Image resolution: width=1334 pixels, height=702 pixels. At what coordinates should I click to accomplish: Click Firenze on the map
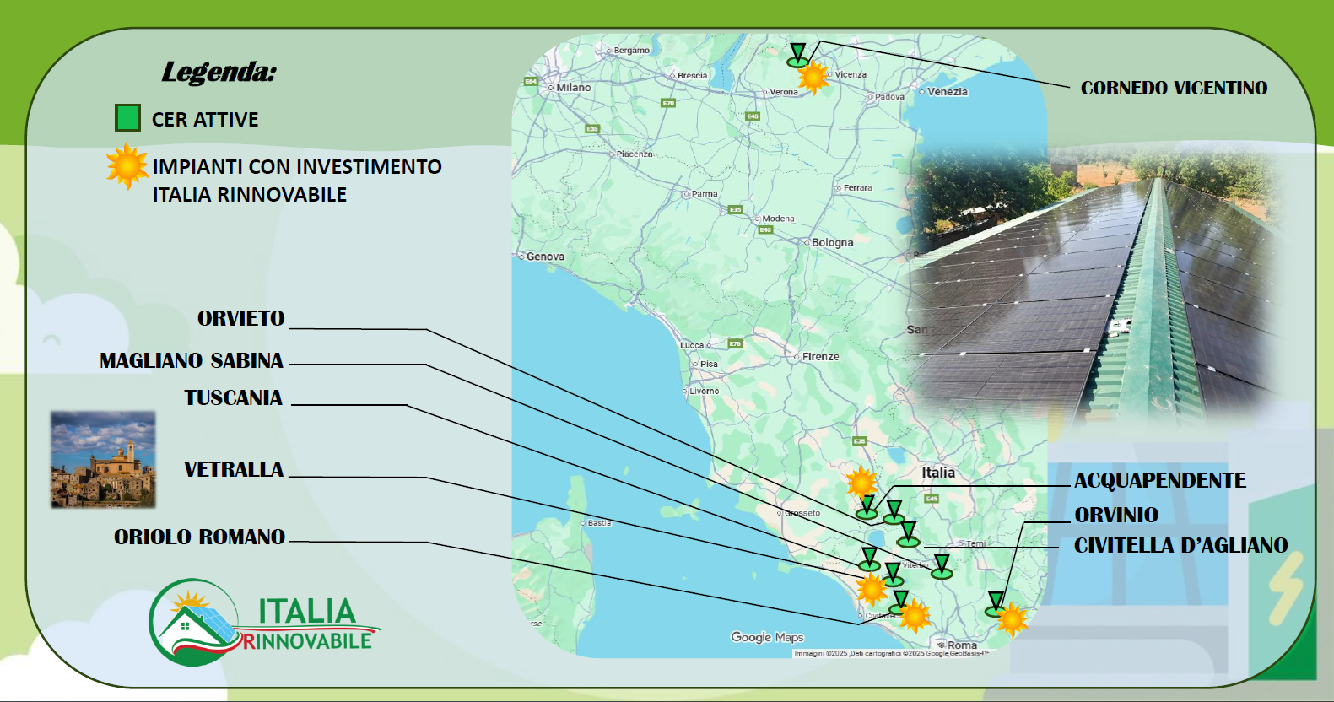pos(821,357)
